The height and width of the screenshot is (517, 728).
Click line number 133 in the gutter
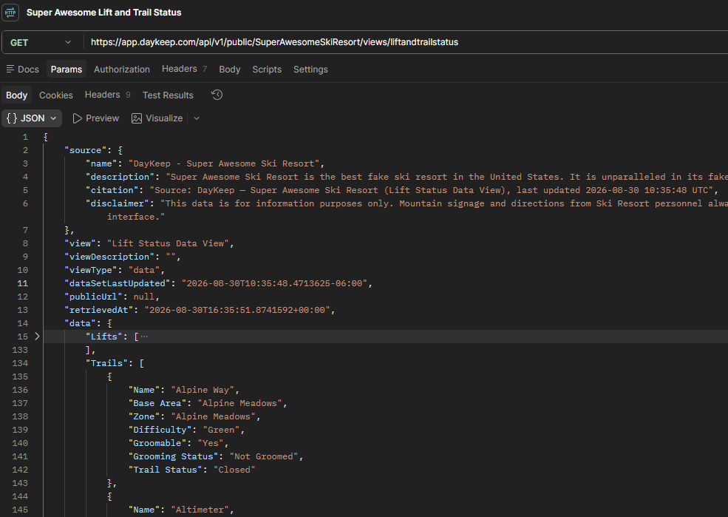pyautogui.click(x=20, y=350)
